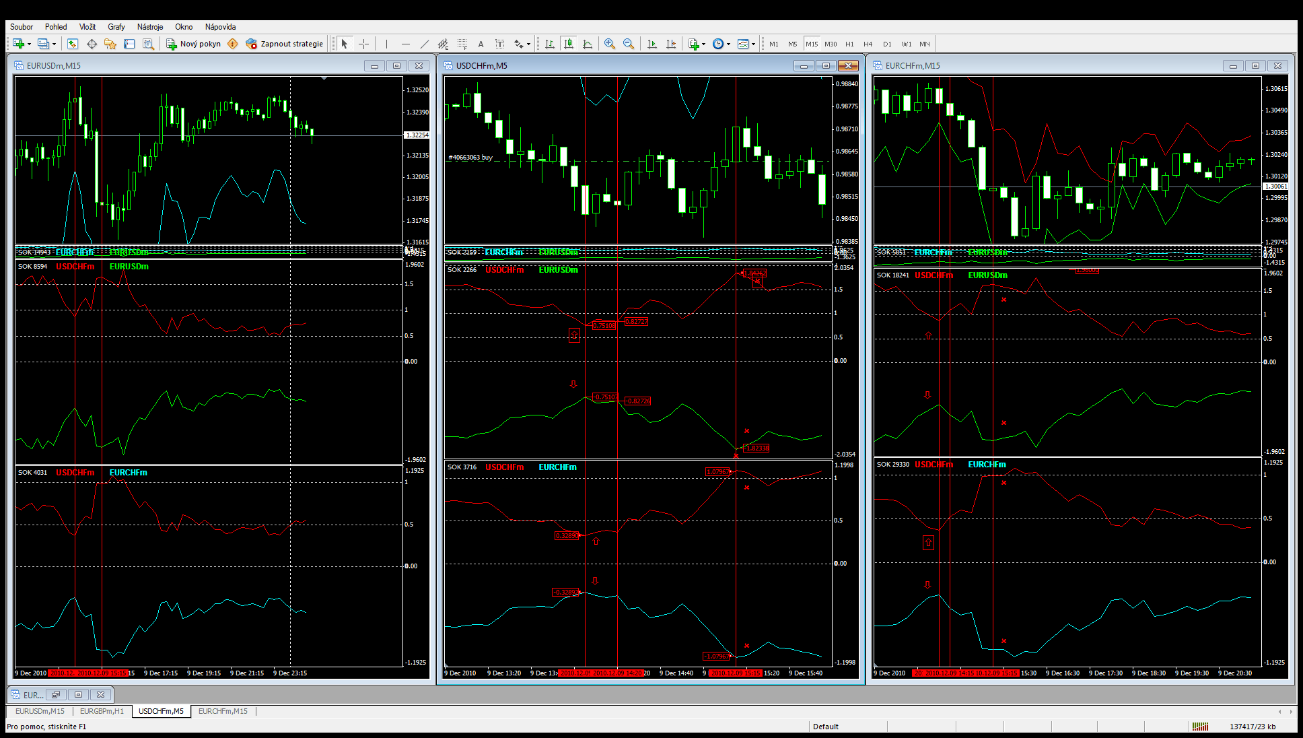
Task: Expand the new chart dropdown arrow
Action: point(29,44)
